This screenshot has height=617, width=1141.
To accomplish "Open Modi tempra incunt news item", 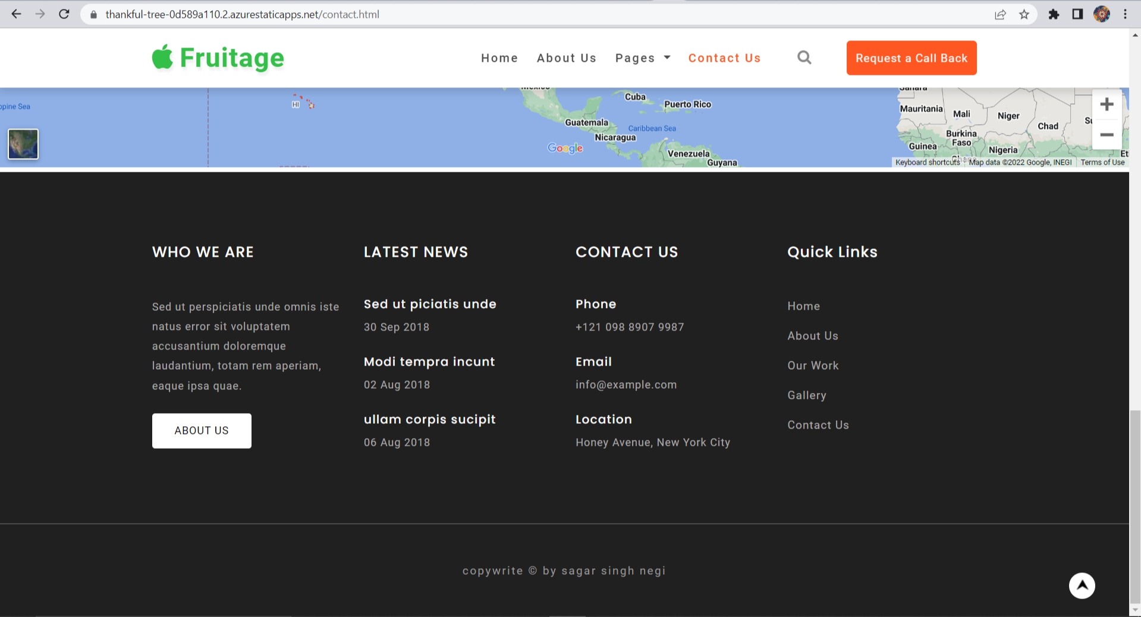I will [x=429, y=361].
